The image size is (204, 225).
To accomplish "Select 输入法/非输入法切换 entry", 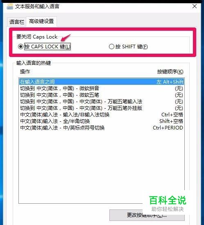I will tap(102, 114).
